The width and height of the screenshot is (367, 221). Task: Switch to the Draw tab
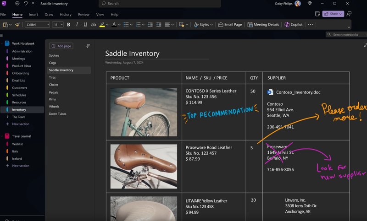[x=49, y=15]
